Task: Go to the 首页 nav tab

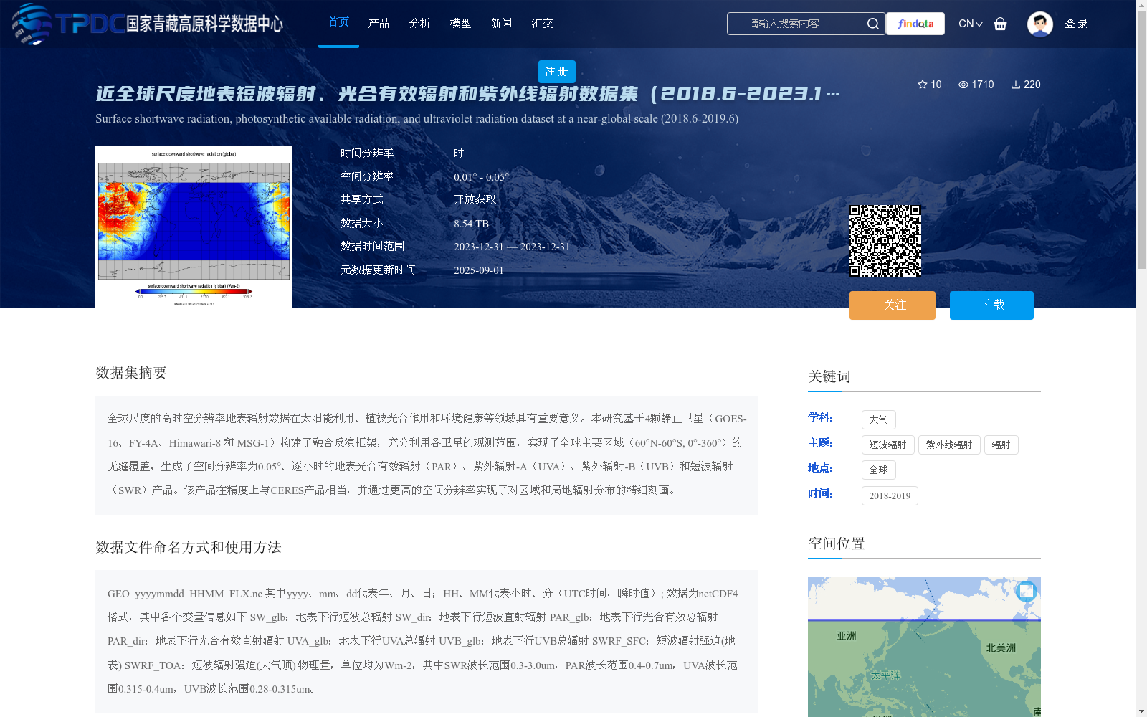Action: (338, 22)
